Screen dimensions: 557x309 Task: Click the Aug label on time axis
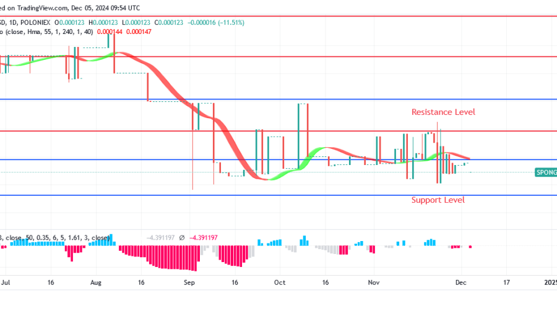point(95,281)
